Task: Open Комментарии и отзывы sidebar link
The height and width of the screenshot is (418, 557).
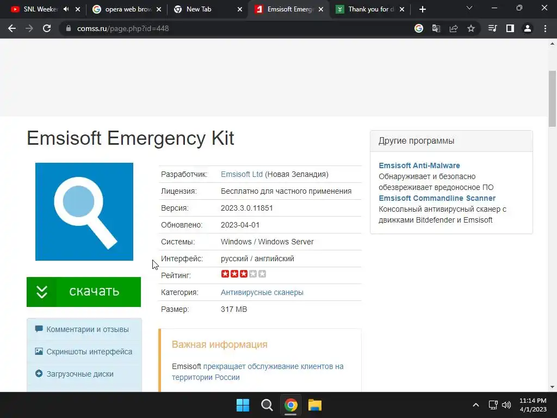Action: click(x=88, y=329)
